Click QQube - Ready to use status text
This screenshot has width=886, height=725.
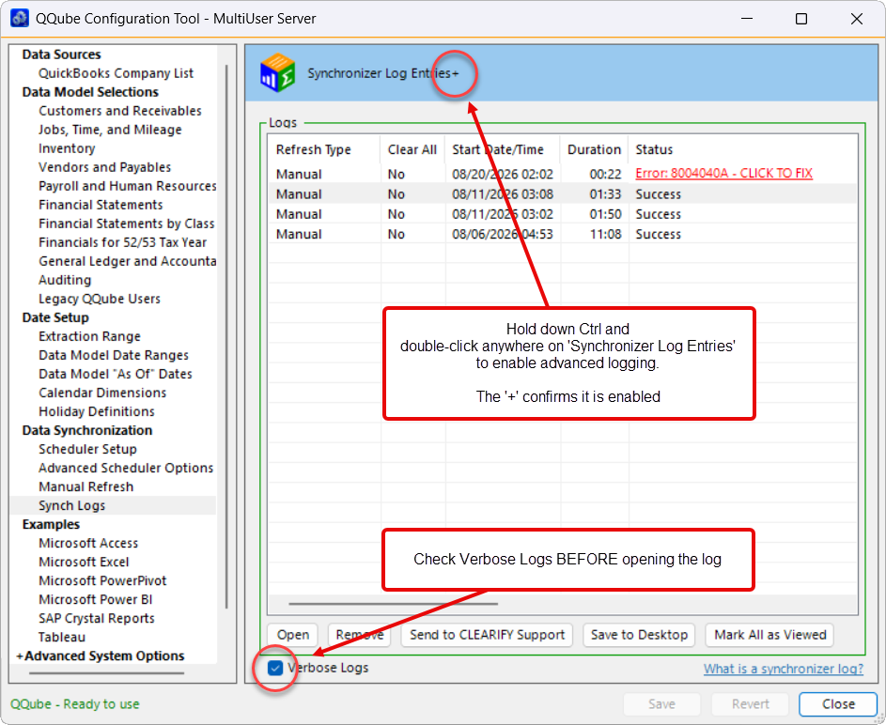pos(74,704)
